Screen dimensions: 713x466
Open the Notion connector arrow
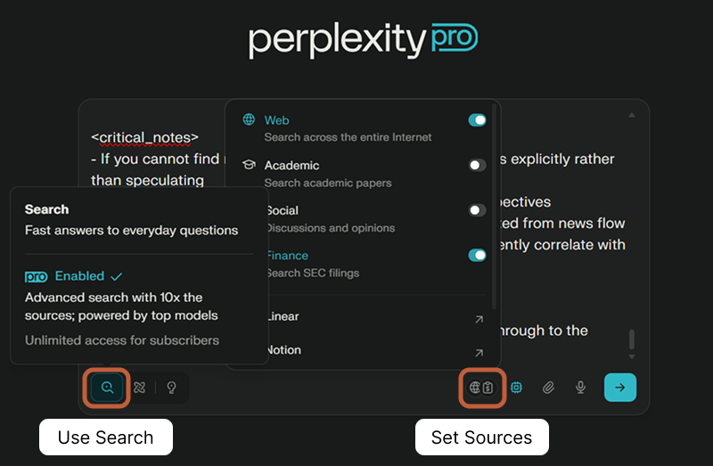tap(479, 353)
